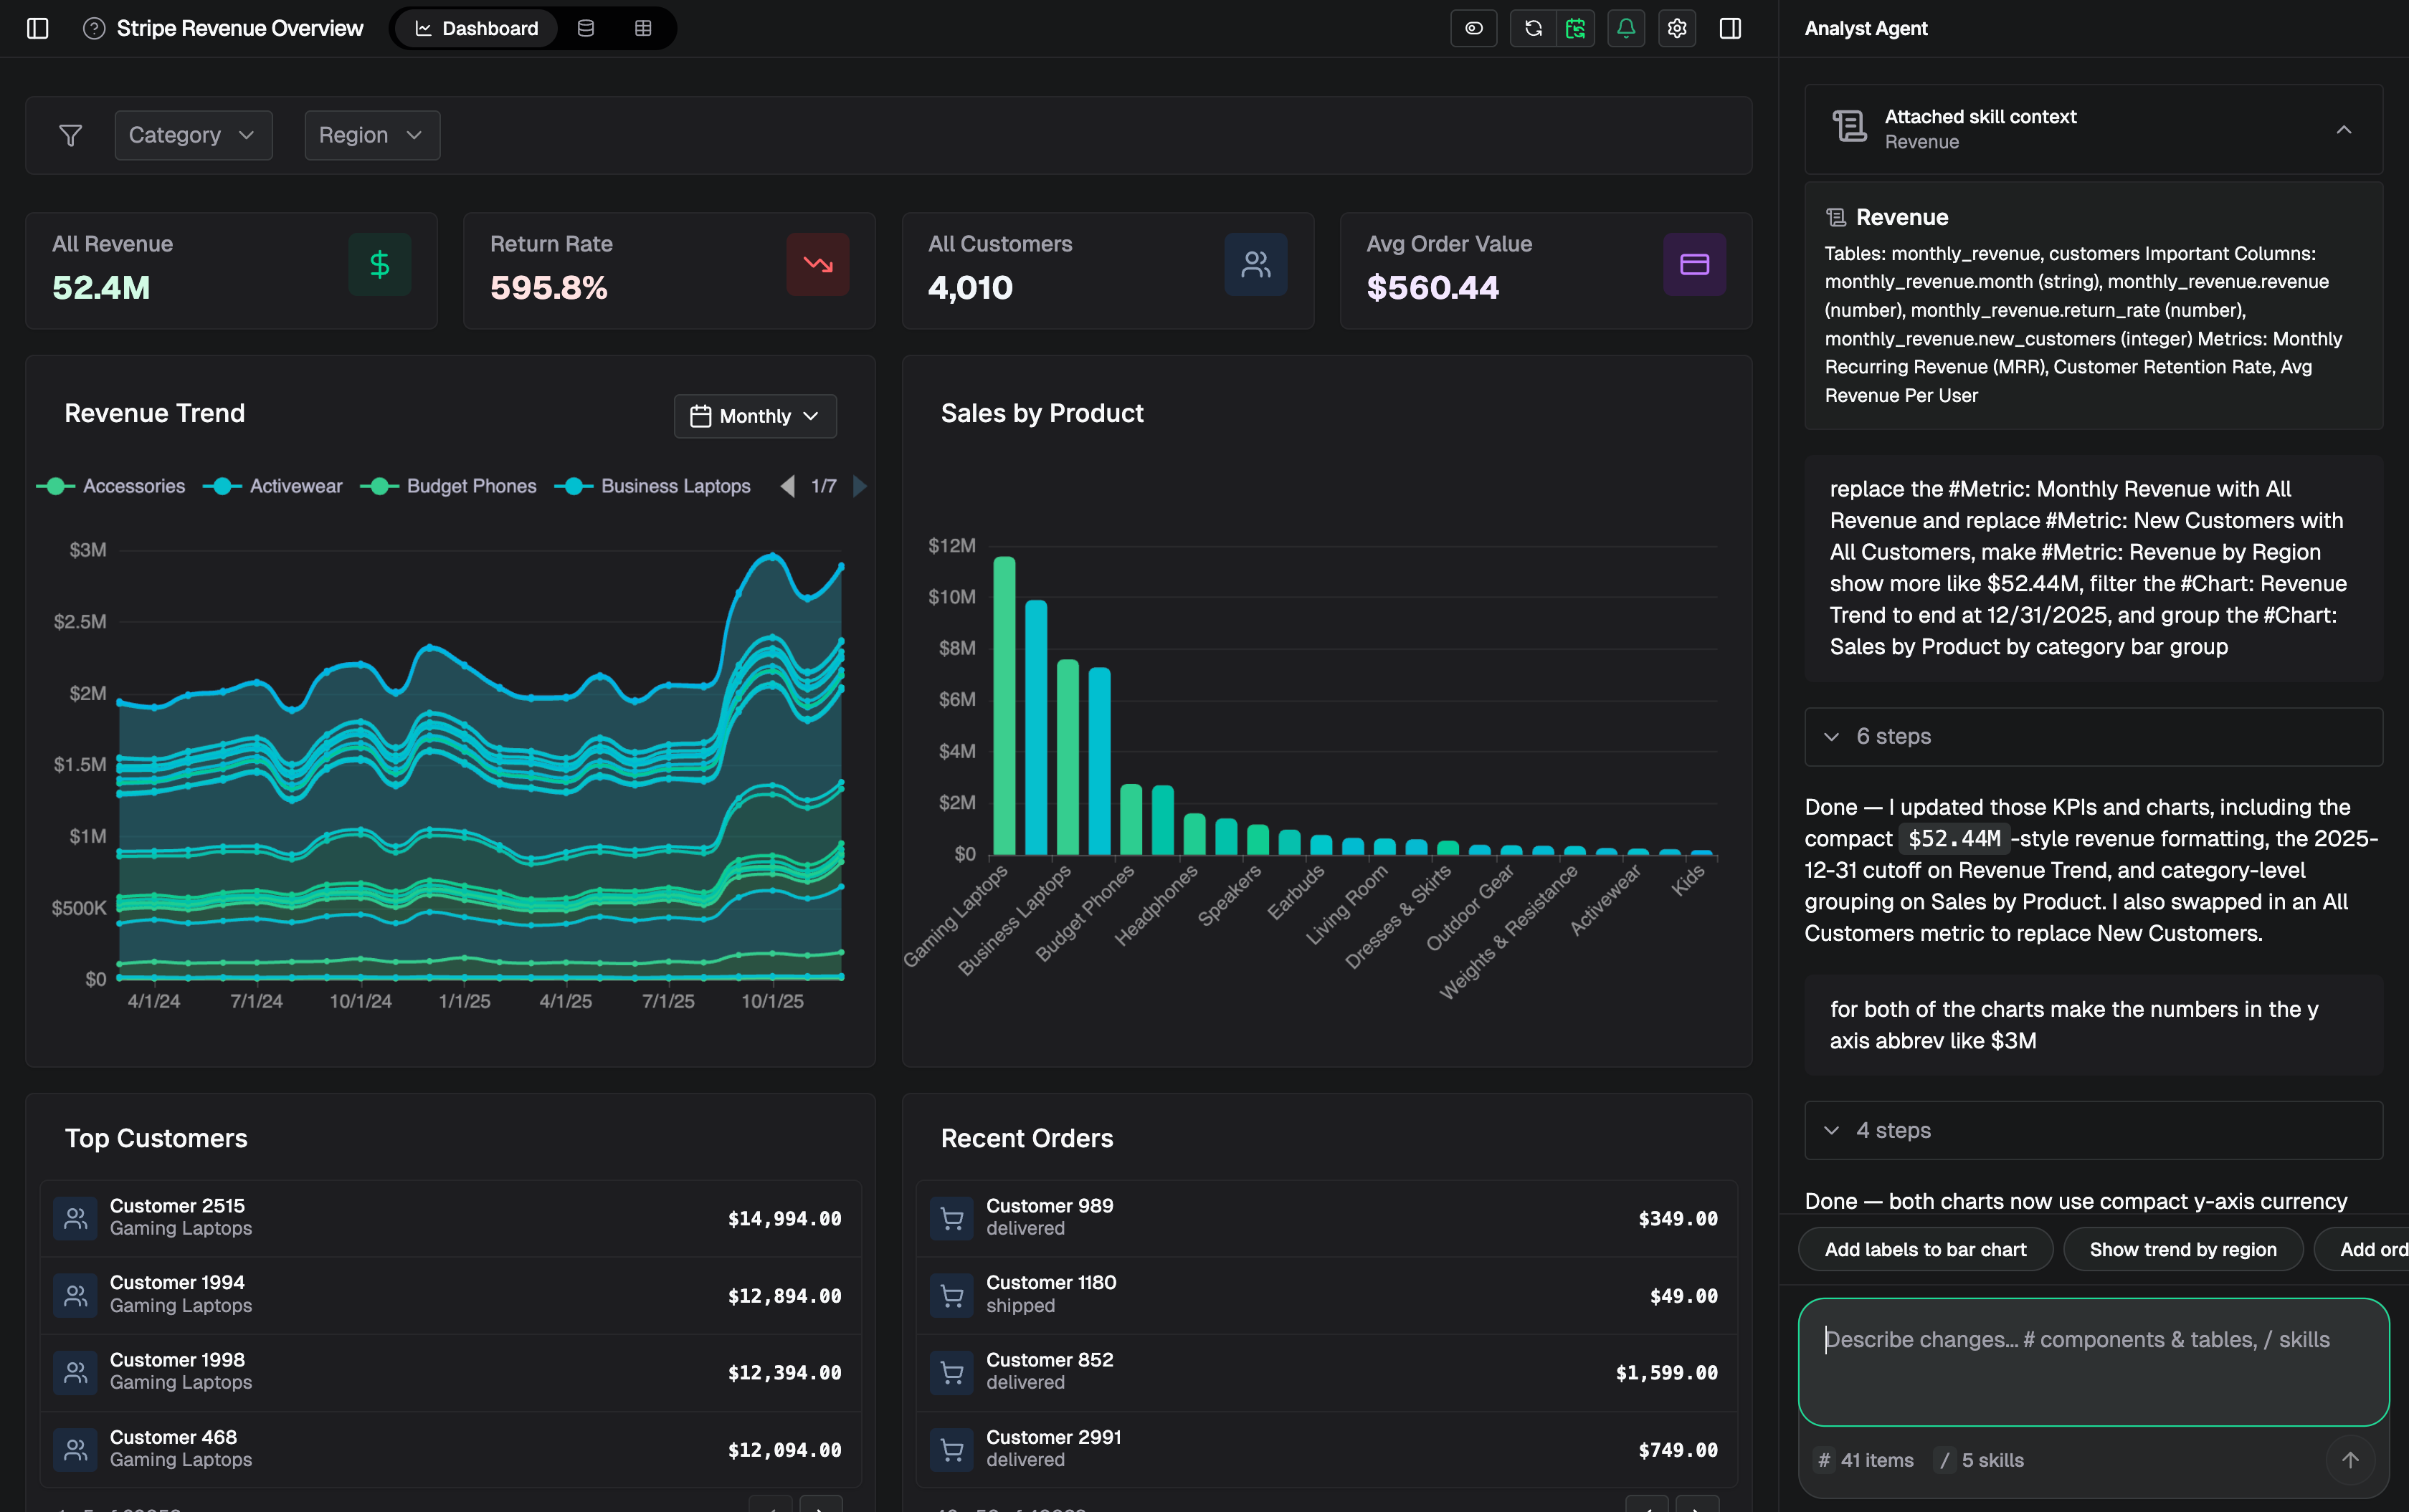Change Revenue Trend interval via Monthly dropdown
The width and height of the screenshot is (2409, 1512).
click(x=754, y=416)
